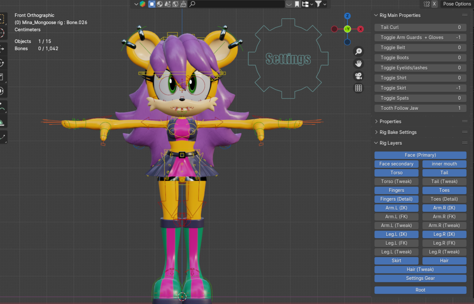Enable the Toes (Detail) rig layer
The image size is (474, 304).
(x=444, y=199)
